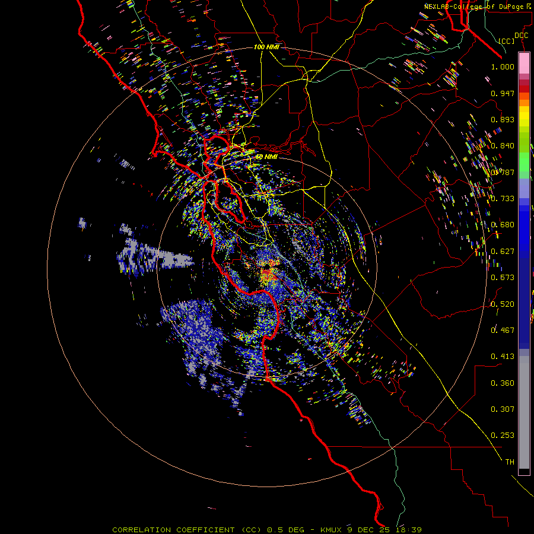Viewport: 534px width, 534px height.
Task: Click the 0.307 color scale value
Action: (503, 409)
